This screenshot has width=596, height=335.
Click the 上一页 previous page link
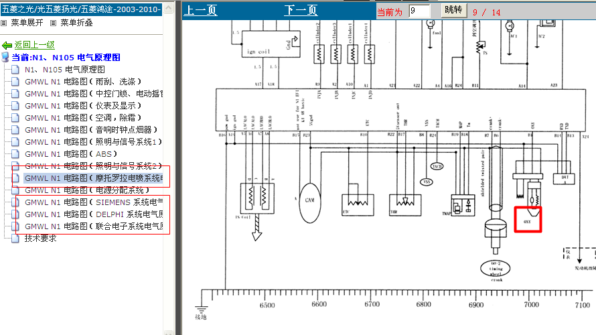[200, 10]
